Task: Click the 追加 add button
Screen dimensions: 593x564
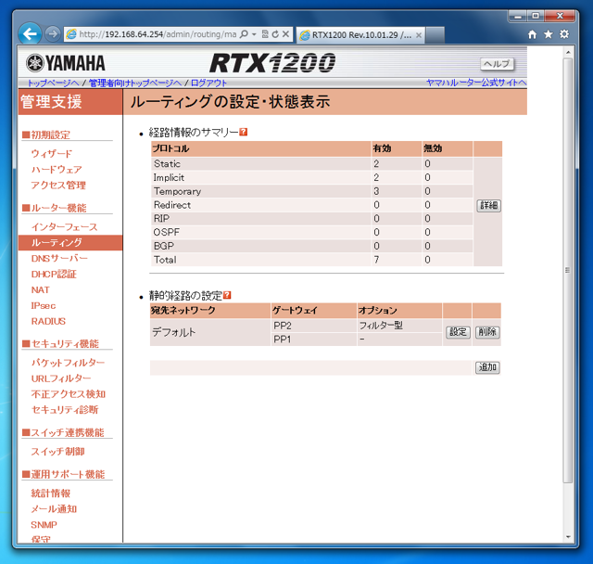Action: coord(487,367)
